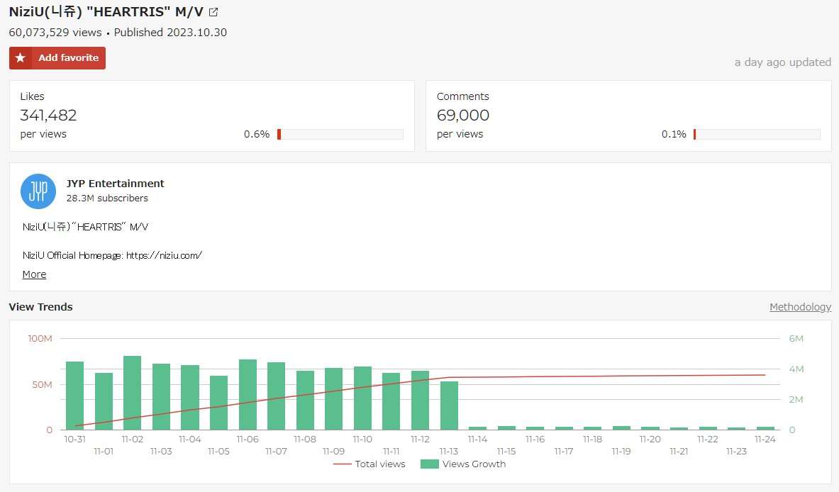839x492 pixels.
Task: Click the 50M left axis label
Action: click(43, 384)
